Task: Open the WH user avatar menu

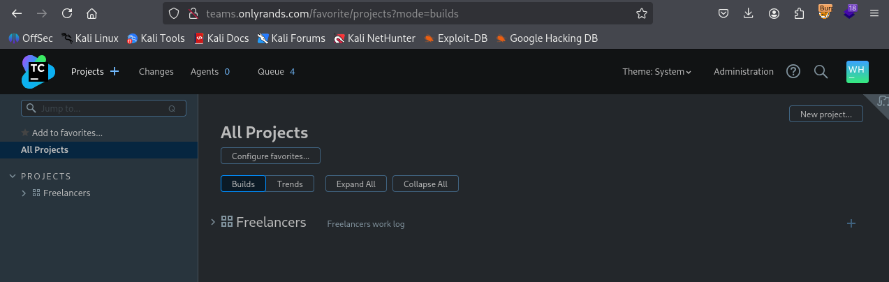Action: click(857, 71)
